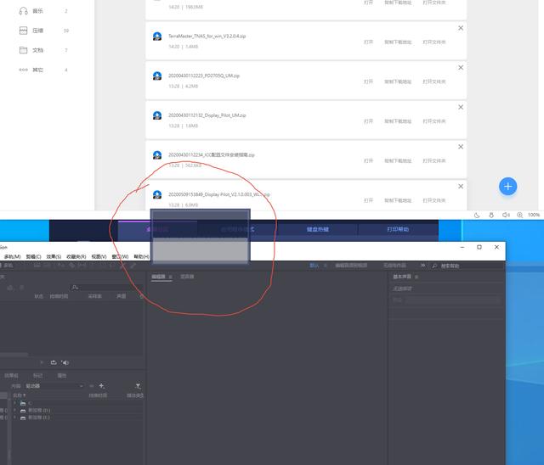Toggle the sound speaker icon in browser status bar
544x465 pixels.
tap(506, 215)
